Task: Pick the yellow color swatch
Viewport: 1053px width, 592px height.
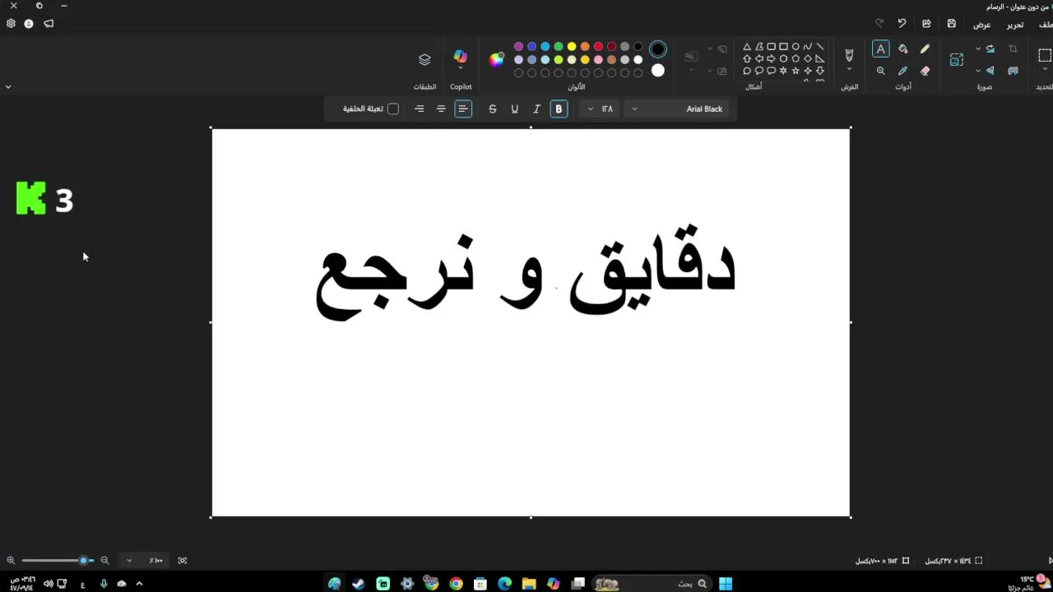Action: [x=572, y=47]
